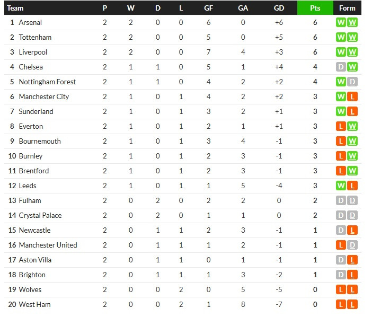
Task: Open the Aston Villa team link
Action: point(35,260)
